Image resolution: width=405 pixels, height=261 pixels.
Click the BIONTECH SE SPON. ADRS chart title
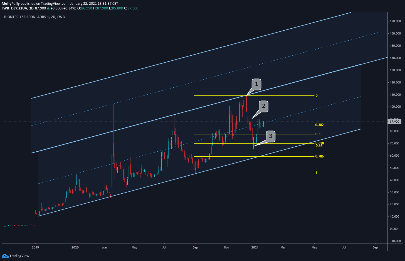pyautogui.click(x=34, y=17)
